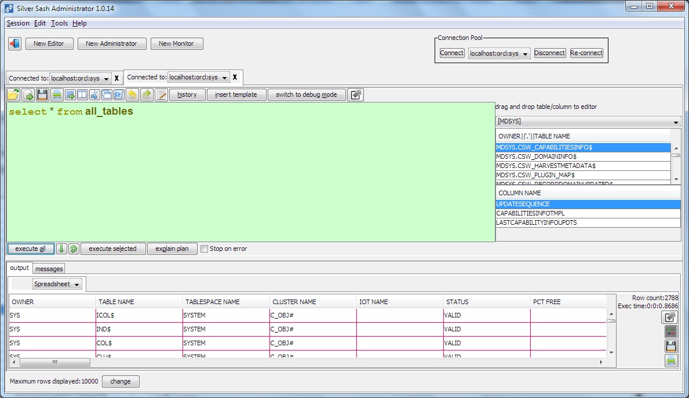
Task: Click the table list scroll-down arrow
Action: [x=676, y=179]
